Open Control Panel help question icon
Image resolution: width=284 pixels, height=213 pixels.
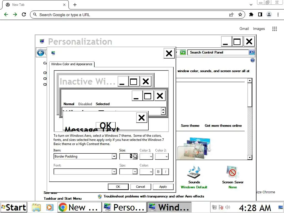pos(252,60)
